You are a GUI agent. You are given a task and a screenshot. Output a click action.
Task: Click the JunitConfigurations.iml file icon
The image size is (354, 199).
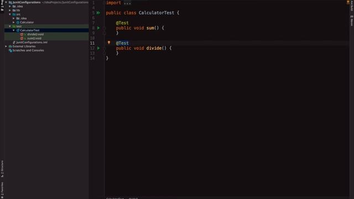click(14, 43)
